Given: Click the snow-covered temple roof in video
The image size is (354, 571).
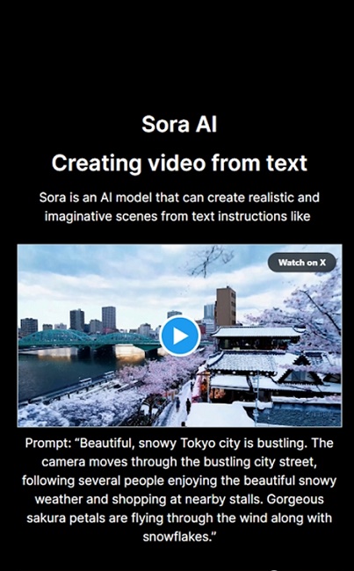Looking at the screenshot, I should coord(256,331).
